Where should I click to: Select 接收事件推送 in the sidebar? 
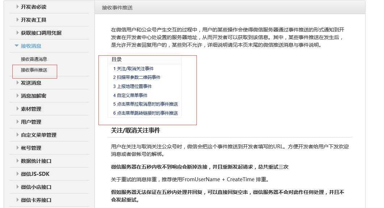[34, 70]
